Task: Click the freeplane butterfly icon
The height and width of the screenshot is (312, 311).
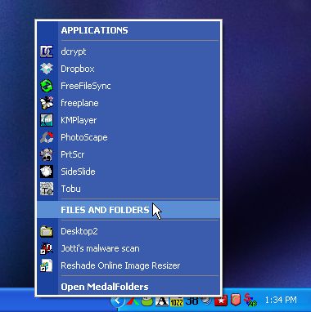Action: pos(47,103)
